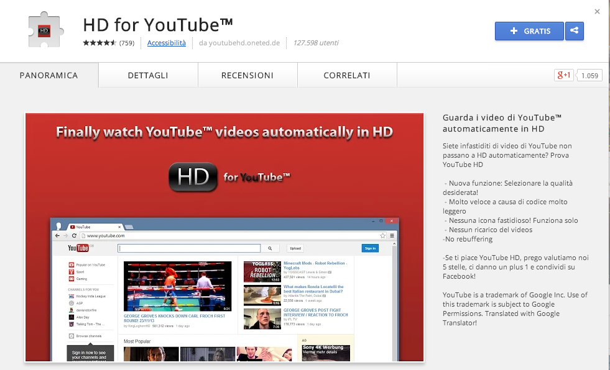Click the Sign in button in preview
This screenshot has width=610, height=370.
tap(371, 248)
